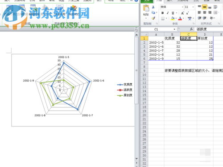Click the fx Insert Function button
223x167 pixels.
191,29
